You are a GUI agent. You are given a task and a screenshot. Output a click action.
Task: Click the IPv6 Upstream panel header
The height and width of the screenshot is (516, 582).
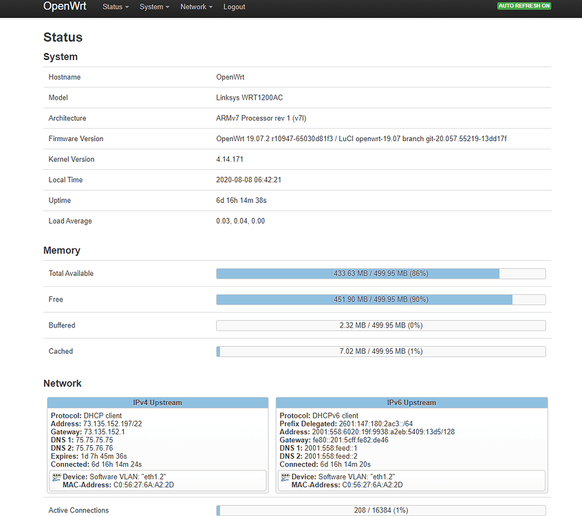411,402
